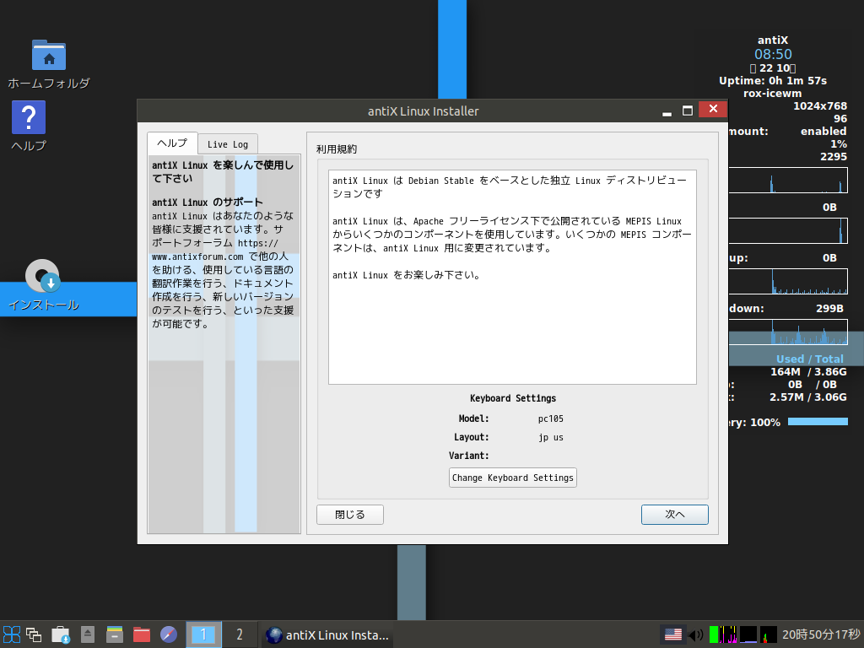Switch to workspace 1 in taskbar
Screen dimensions: 864x648
pyautogui.click(x=203, y=634)
